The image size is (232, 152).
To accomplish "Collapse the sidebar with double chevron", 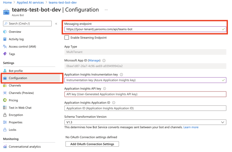I will pos(56,24).
